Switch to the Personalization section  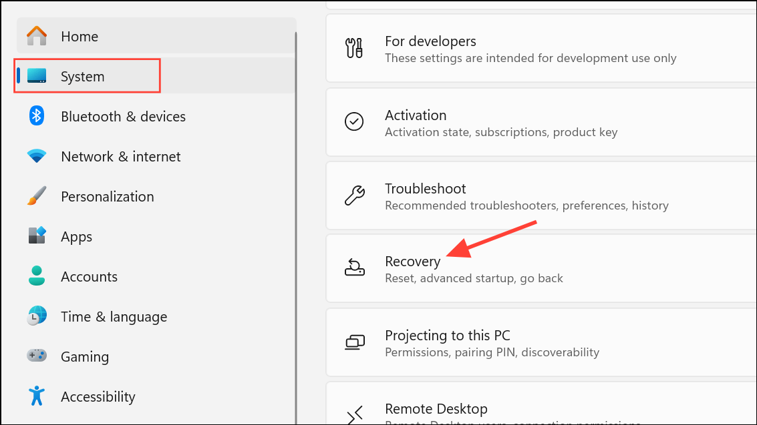click(107, 196)
